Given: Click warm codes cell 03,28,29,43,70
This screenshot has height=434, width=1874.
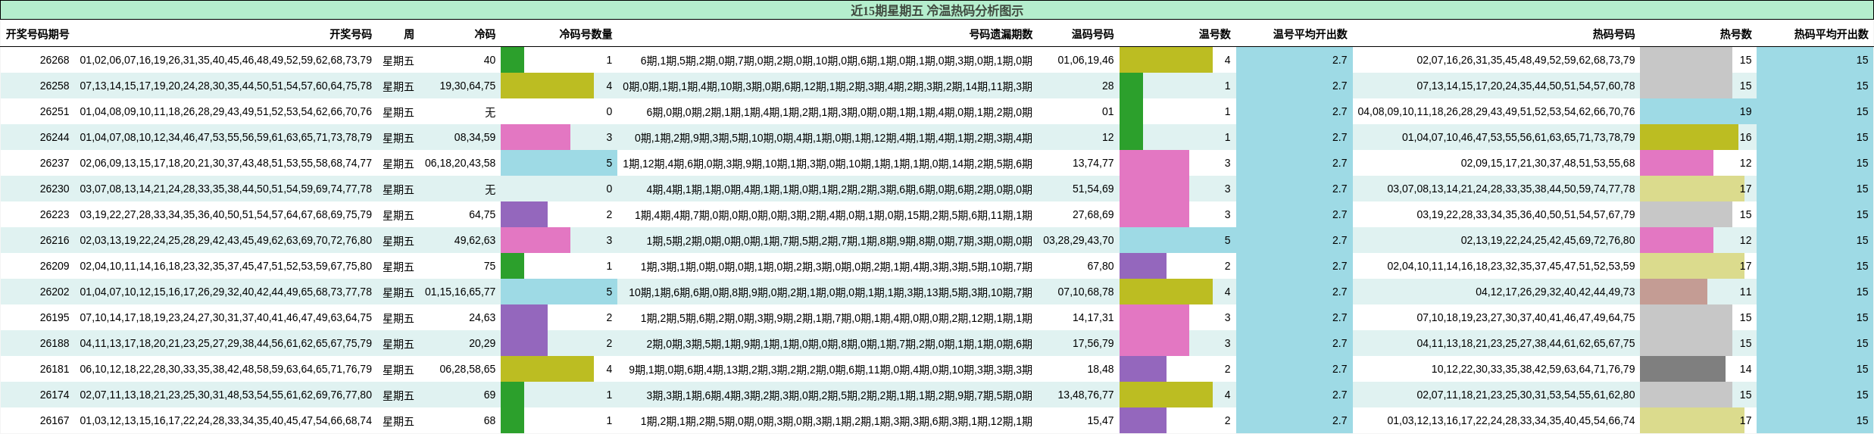Looking at the screenshot, I should [x=1079, y=240].
